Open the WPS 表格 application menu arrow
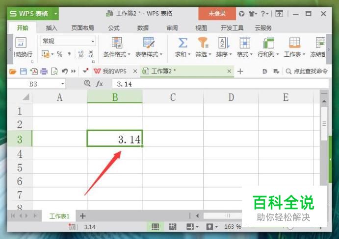 click(55, 14)
